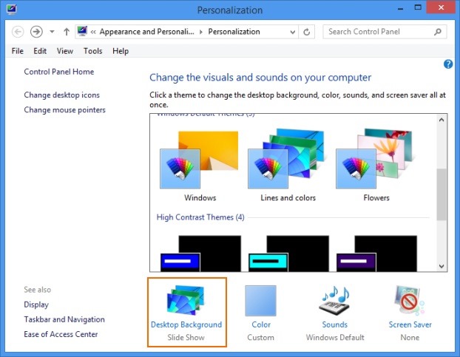Open the Help menu
This screenshot has width=460, height=357.
click(121, 51)
